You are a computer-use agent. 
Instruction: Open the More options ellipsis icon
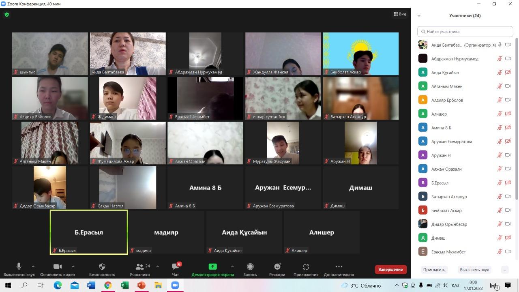click(339, 267)
